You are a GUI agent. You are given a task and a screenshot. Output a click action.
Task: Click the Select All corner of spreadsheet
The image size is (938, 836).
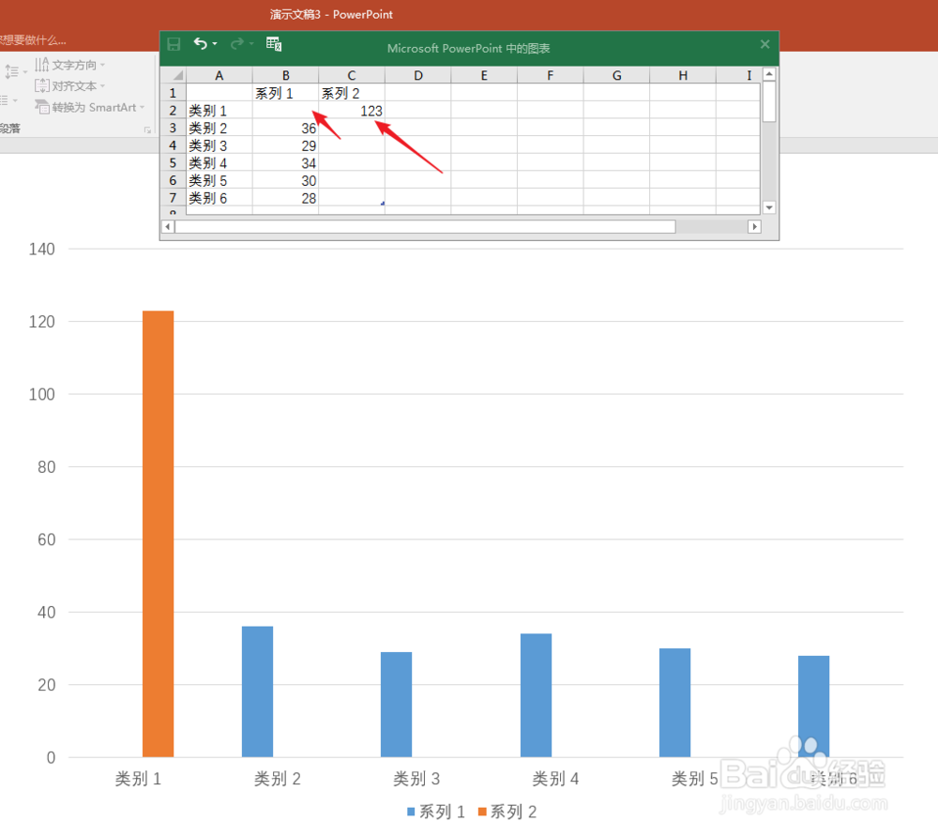174,75
